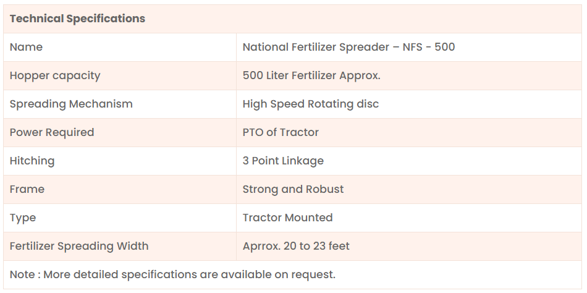Screen dimensions: 587x293
Task: Select the National Fertilizer Spreader NFS-500 text
Action: click(x=348, y=47)
